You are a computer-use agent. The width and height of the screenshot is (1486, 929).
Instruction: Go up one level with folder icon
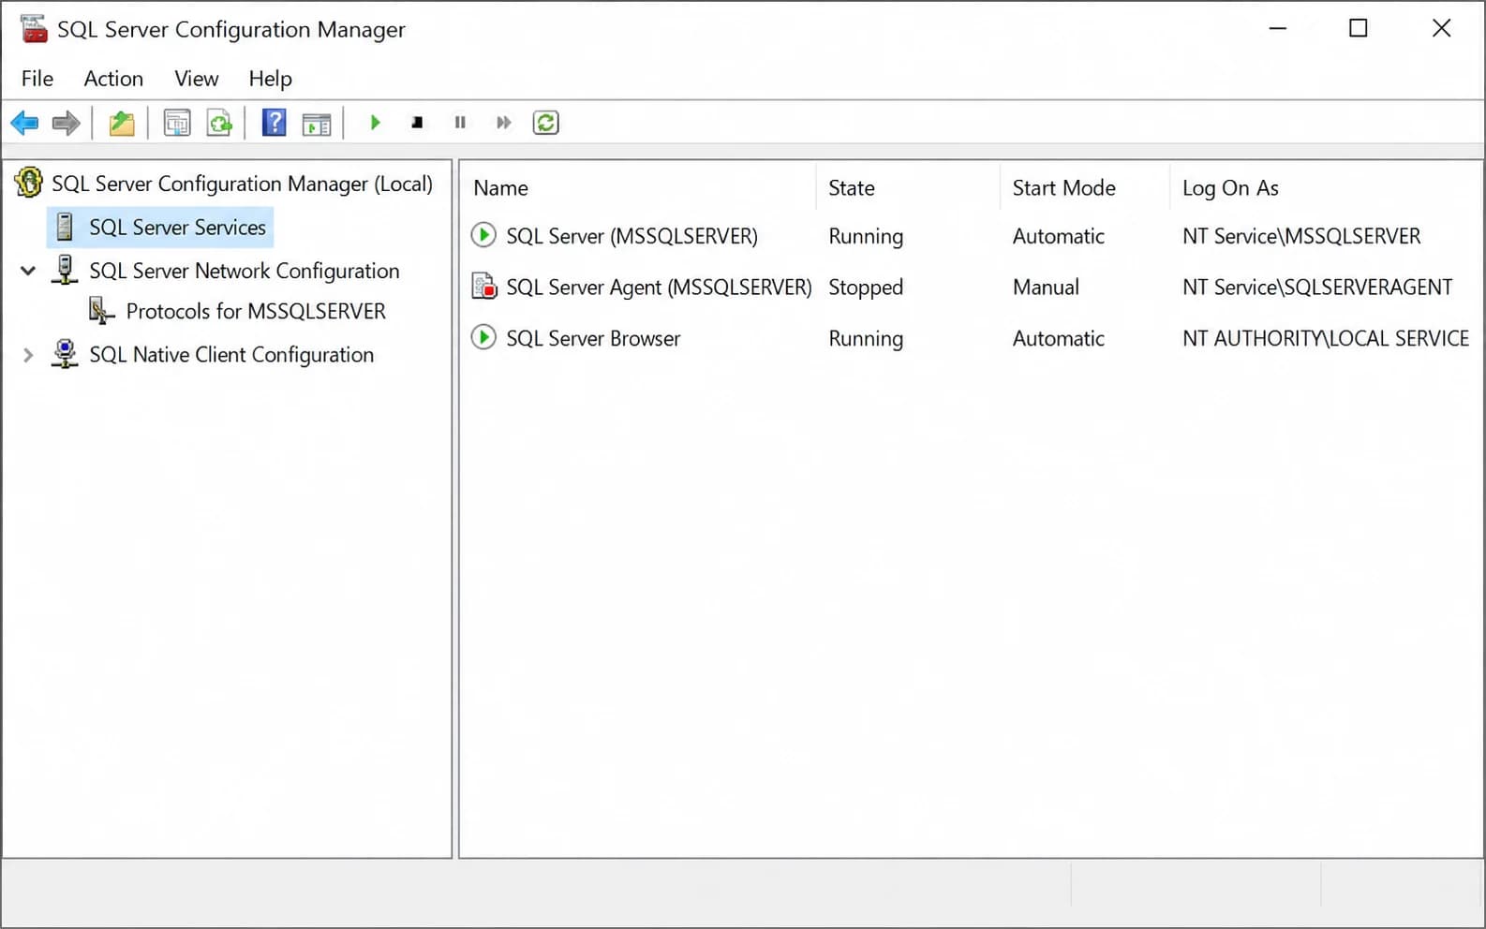tap(122, 123)
